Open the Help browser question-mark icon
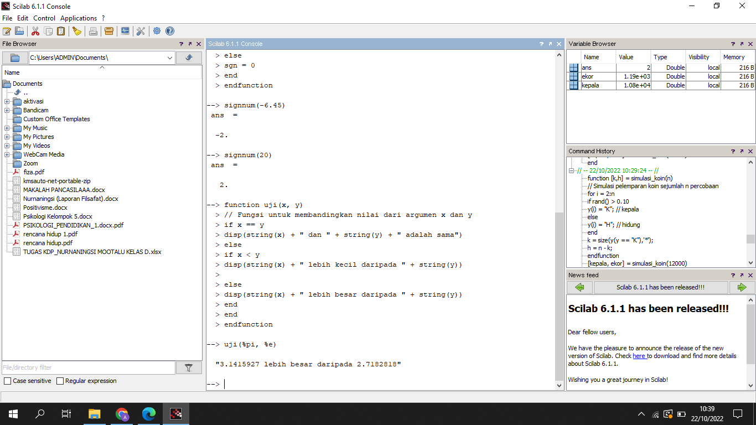The height and width of the screenshot is (425, 756). click(x=170, y=31)
